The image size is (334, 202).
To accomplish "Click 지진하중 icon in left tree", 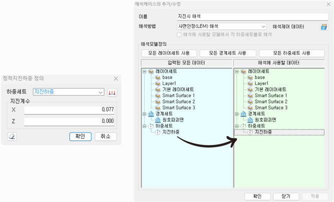I will click(x=158, y=132).
